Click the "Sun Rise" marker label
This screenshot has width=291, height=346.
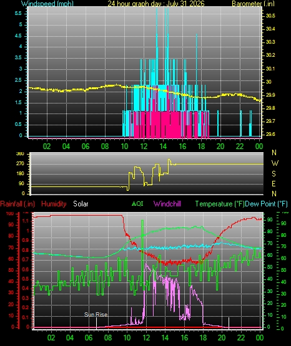[x=96, y=314]
